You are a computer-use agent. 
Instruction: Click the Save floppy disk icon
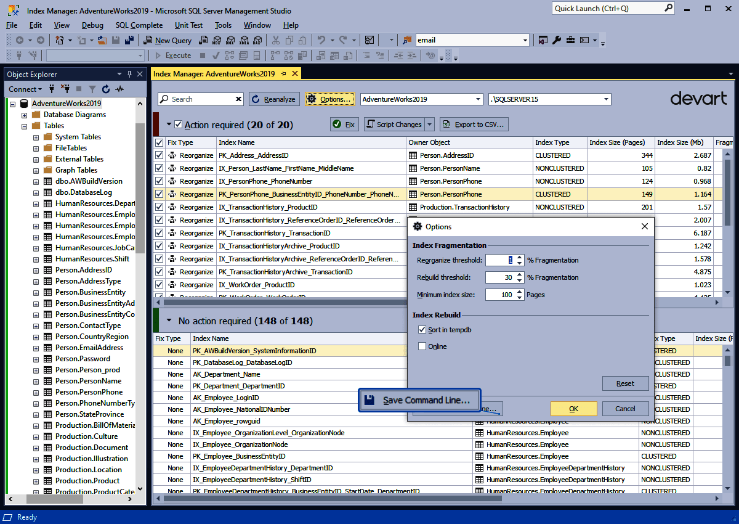(x=115, y=40)
